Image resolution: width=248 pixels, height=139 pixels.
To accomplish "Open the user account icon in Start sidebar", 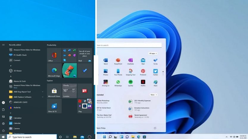I will (3, 102).
